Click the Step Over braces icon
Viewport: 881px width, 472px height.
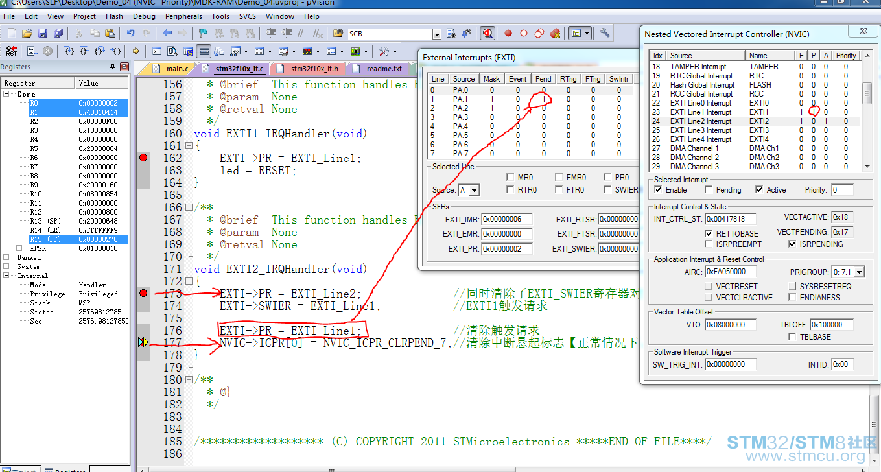pos(85,51)
